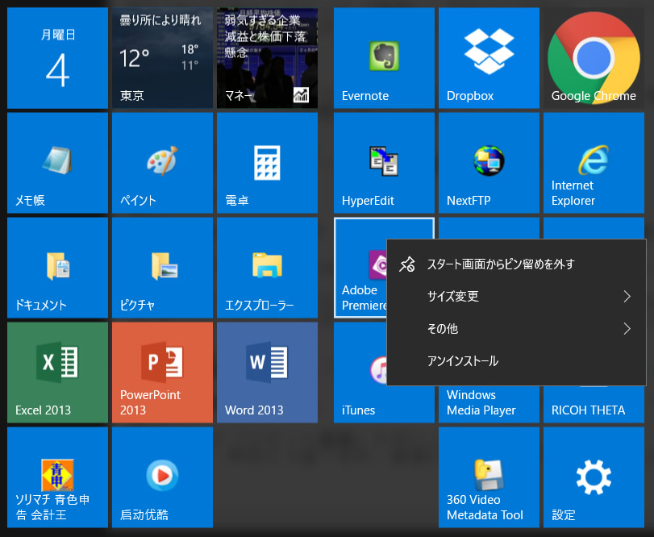
Task: Open NextFTP tile
Action: tap(489, 163)
